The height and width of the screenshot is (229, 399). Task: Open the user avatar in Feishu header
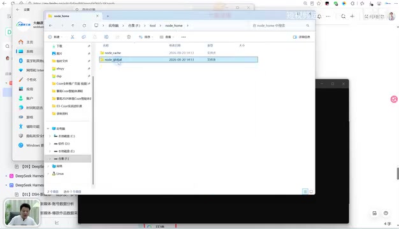point(391,17)
